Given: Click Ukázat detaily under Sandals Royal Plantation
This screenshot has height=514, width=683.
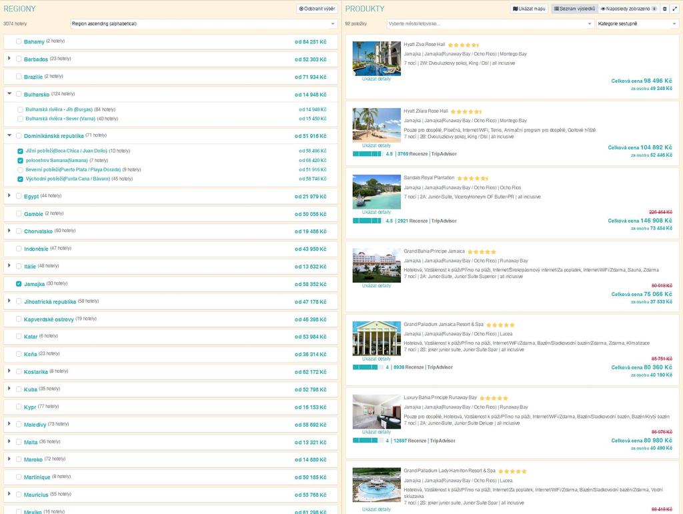Looking at the screenshot, I should [x=376, y=213].
